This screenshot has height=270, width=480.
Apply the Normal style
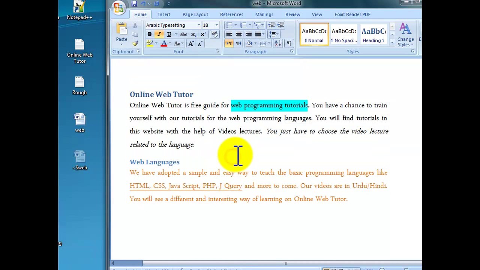click(314, 34)
